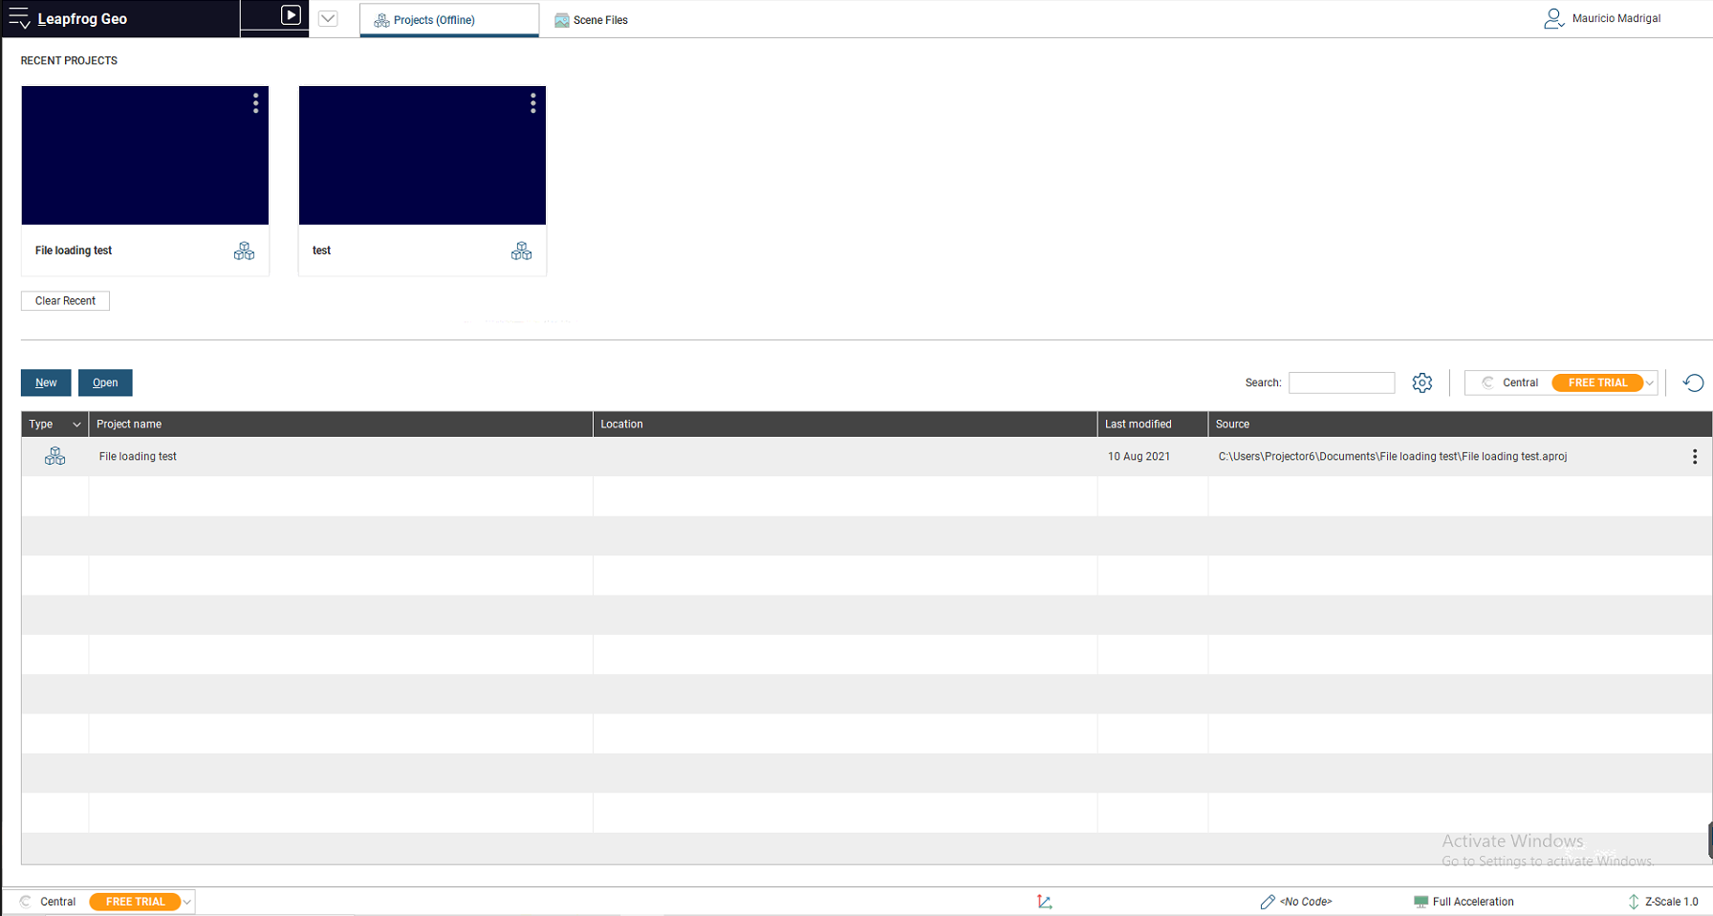Focus the Search input field
This screenshot has height=916, width=1713.
(x=1341, y=382)
